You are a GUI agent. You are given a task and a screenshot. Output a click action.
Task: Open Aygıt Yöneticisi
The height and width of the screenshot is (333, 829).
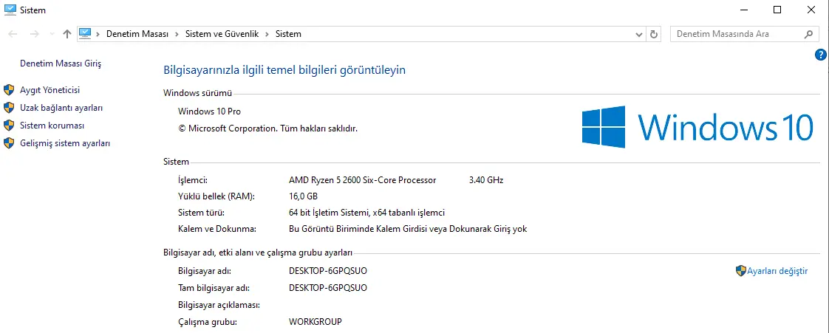[x=50, y=90]
